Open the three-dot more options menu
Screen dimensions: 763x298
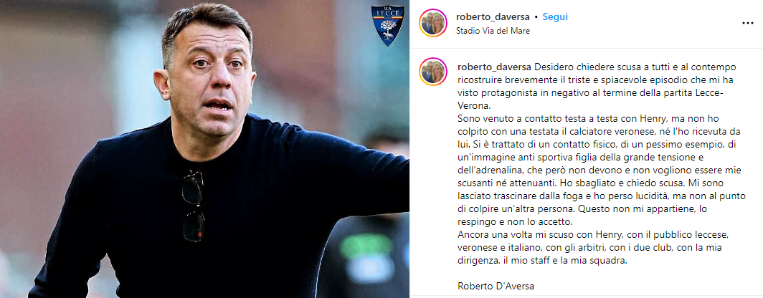[x=747, y=24]
